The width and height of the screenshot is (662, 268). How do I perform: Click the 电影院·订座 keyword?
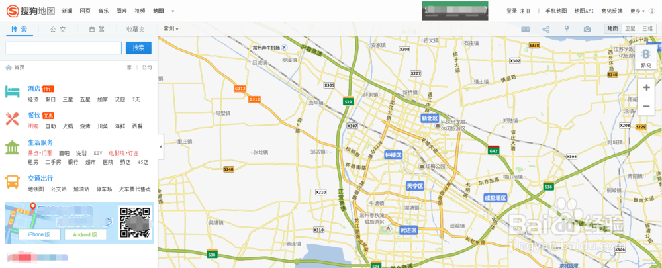[124, 153]
